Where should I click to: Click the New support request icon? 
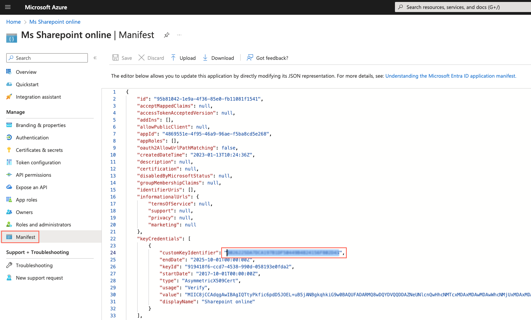pyautogui.click(x=9, y=278)
